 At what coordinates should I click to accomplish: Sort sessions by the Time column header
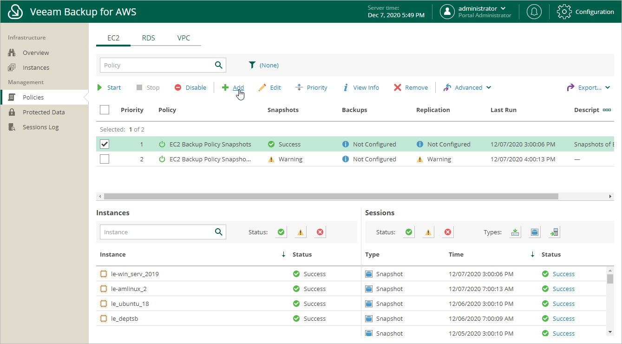pyautogui.click(x=456, y=254)
